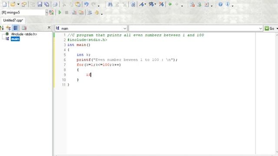Image resolution: width=278 pixels, height=156 pixels.
Task: Open the 'main' function list dropdown
Action: [x=125, y=29]
